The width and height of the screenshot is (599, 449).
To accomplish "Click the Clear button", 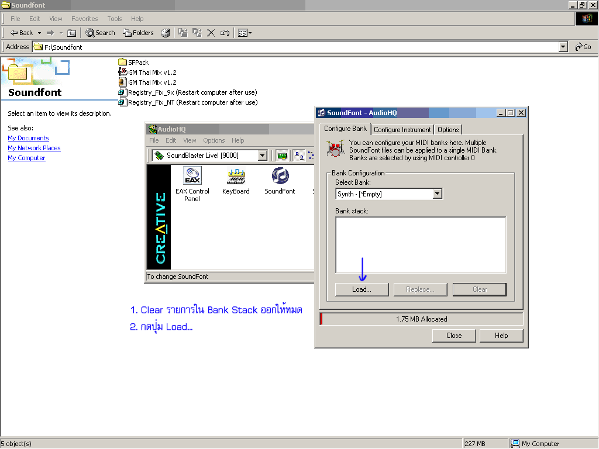I will pyautogui.click(x=480, y=289).
